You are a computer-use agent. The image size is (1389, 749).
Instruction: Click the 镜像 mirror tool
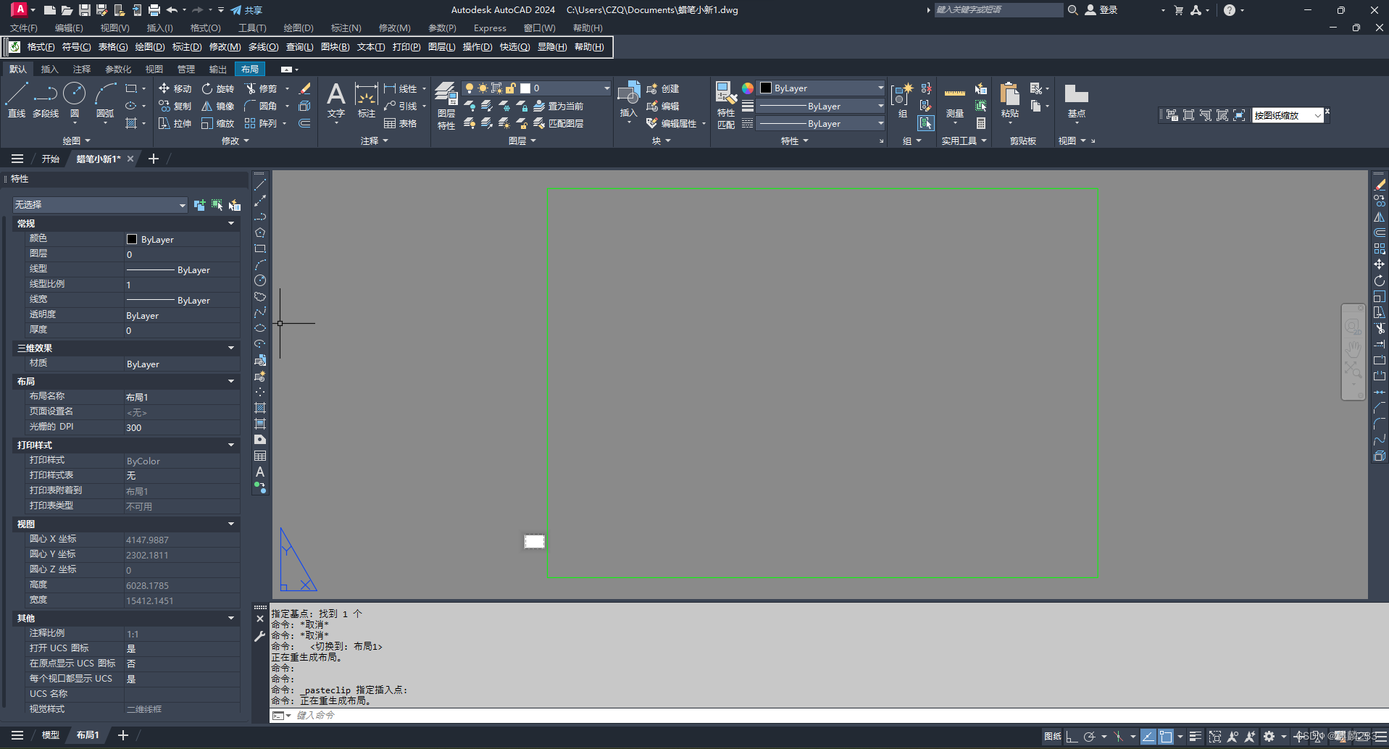point(217,106)
